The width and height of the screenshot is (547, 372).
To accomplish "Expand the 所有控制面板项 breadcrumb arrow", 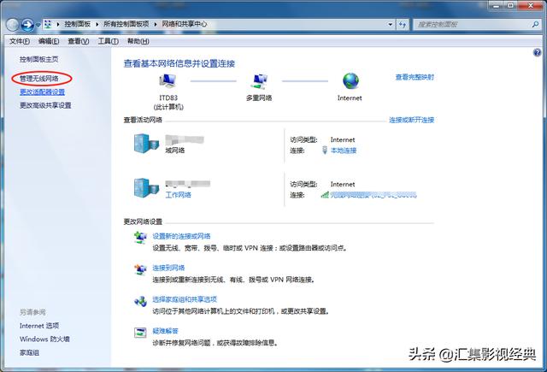I will click(x=156, y=26).
